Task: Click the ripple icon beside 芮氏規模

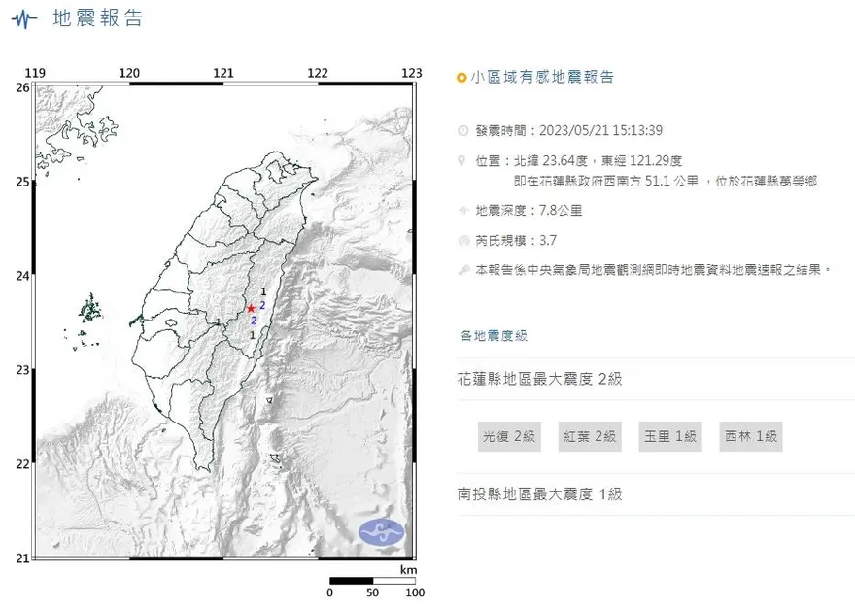Action: click(x=462, y=240)
